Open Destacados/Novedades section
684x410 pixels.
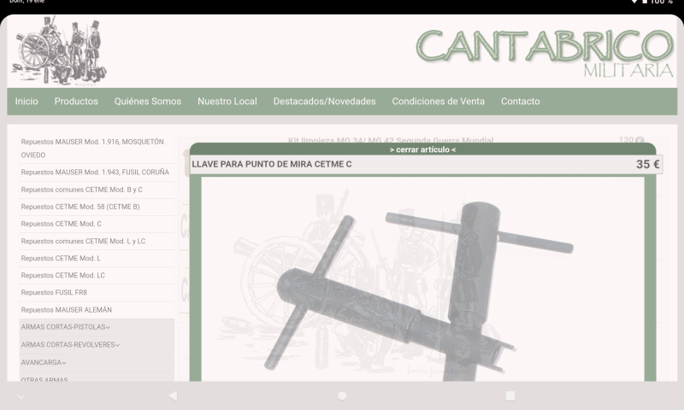click(x=324, y=102)
